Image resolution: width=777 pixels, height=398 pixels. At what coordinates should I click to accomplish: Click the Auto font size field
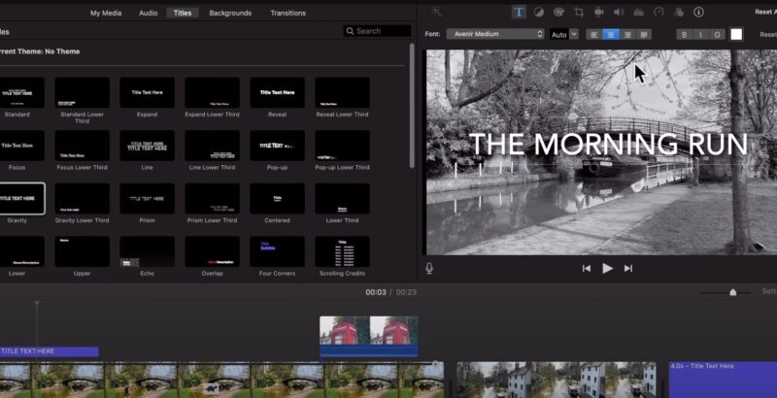(559, 34)
